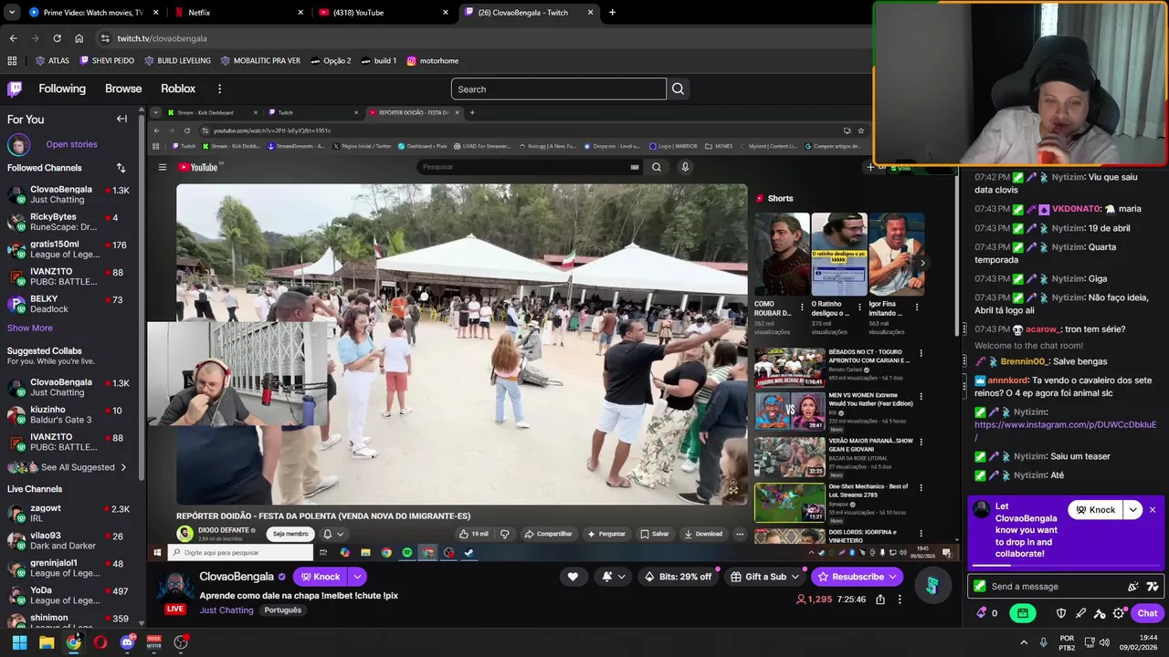Expand the Gift a Sub dropdown

(795, 576)
